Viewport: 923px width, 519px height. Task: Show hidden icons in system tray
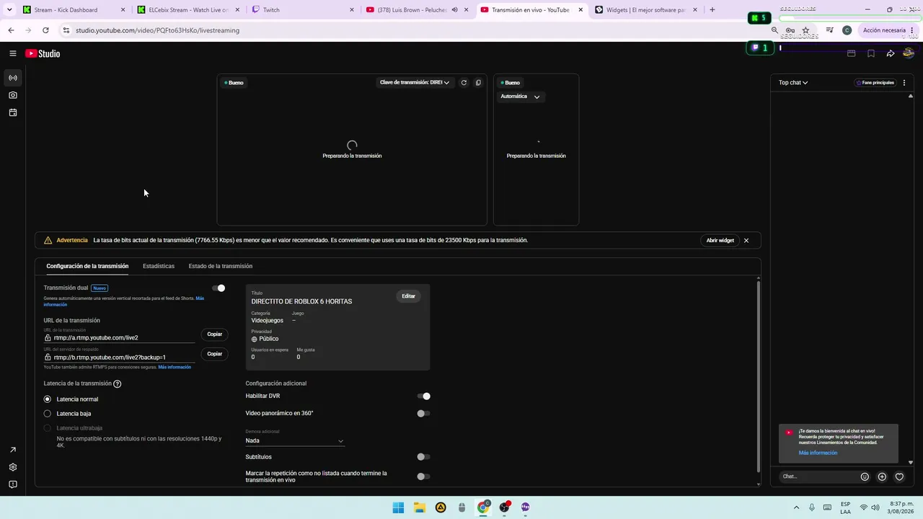pyautogui.click(x=796, y=507)
